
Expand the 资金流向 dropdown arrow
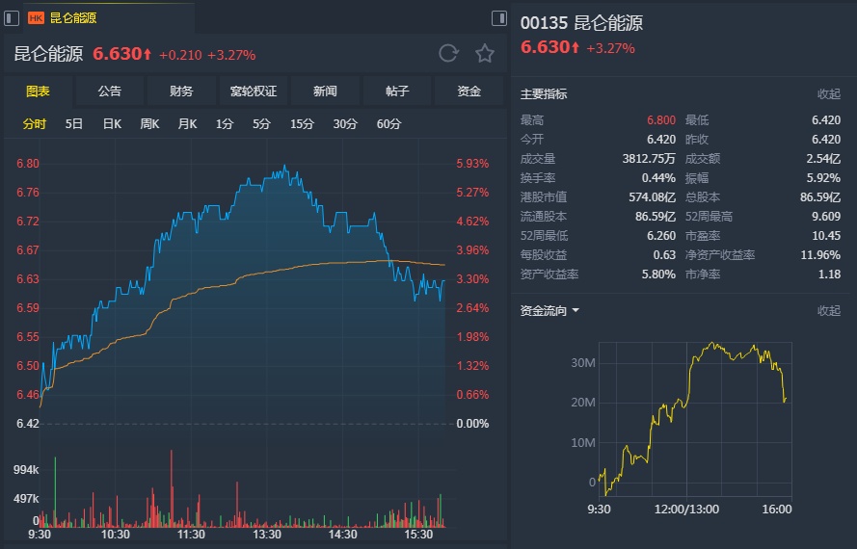tap(576, 311)
